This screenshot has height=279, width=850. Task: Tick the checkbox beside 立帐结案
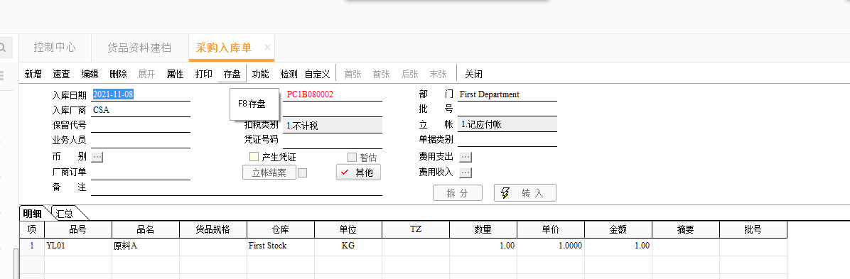tap(303, 173)
